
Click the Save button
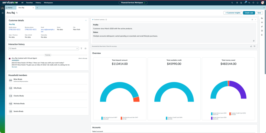coord(259,13)
